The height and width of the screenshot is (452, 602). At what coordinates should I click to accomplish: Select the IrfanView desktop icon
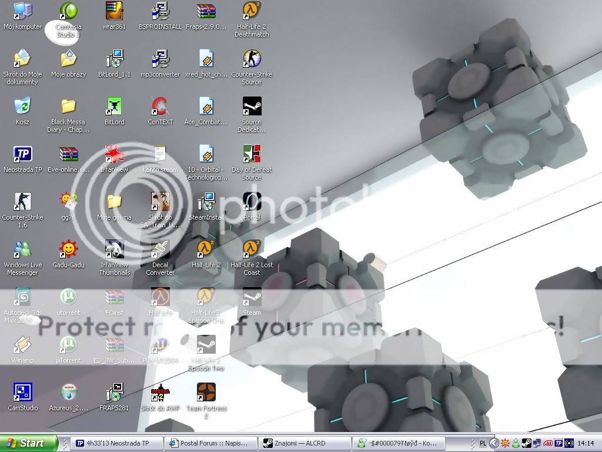(x=114, y=155)
